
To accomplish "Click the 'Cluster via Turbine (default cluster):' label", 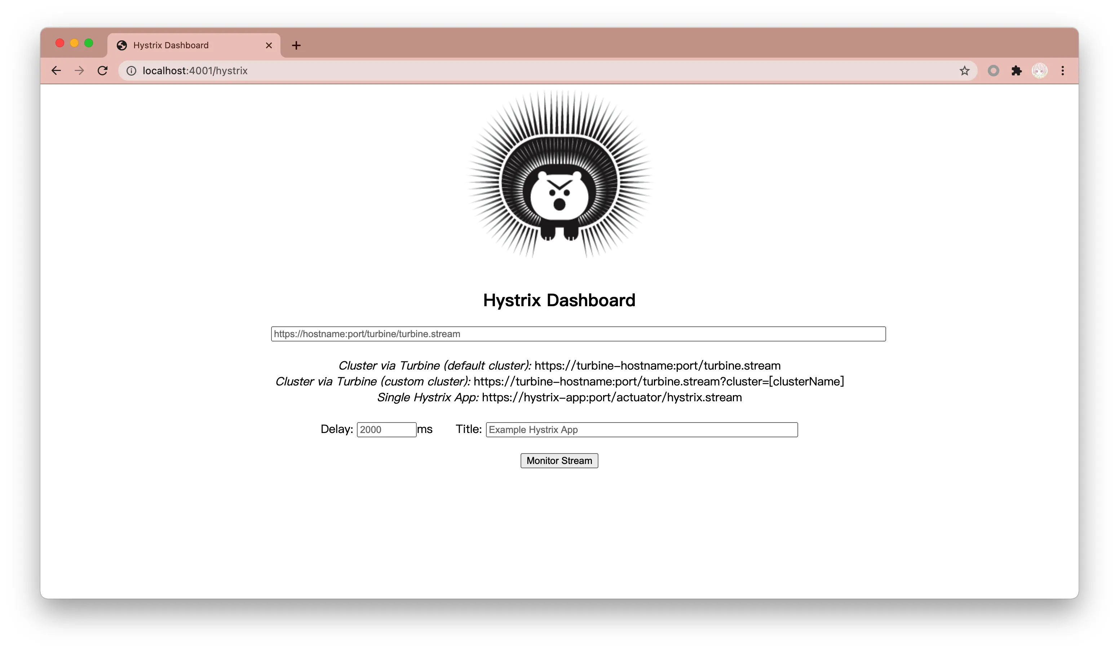I will [435, 366].
